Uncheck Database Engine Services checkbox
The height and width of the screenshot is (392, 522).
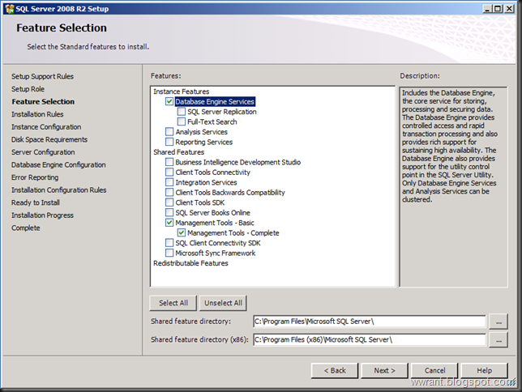169,101
